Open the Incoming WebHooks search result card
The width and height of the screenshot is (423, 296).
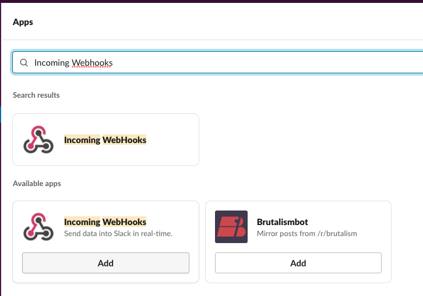pos(106,140)
